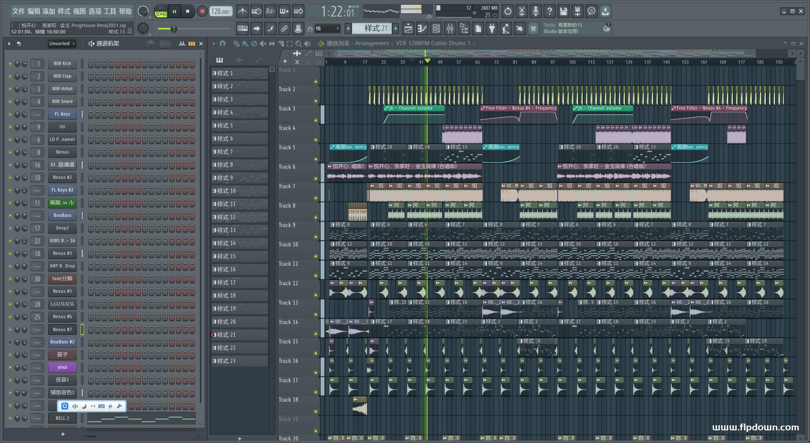
Task: Click the fade分解 channel button
Action: [62, 279]
